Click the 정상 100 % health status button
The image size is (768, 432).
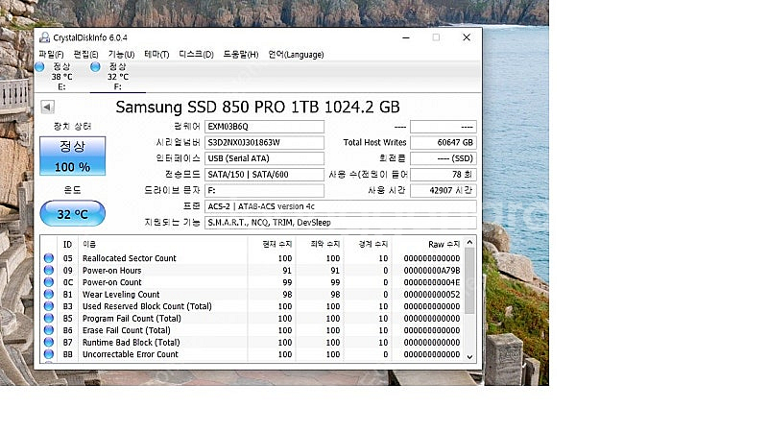73,156
